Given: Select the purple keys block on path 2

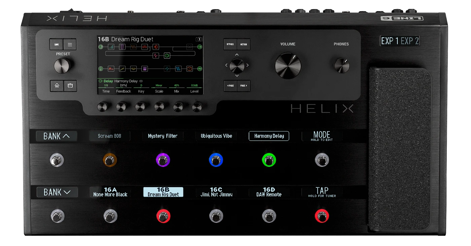Looking at the screenshot, I should coord(144,69).
